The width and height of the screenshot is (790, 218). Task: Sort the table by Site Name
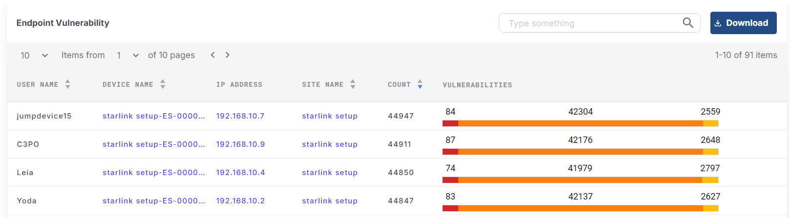click(353, 84)
